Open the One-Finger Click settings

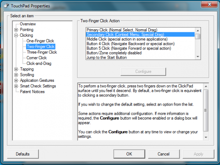click(40, 41)
